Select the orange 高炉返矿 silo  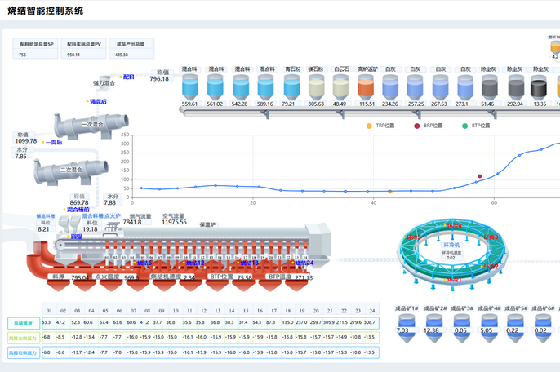click(366, 86)
